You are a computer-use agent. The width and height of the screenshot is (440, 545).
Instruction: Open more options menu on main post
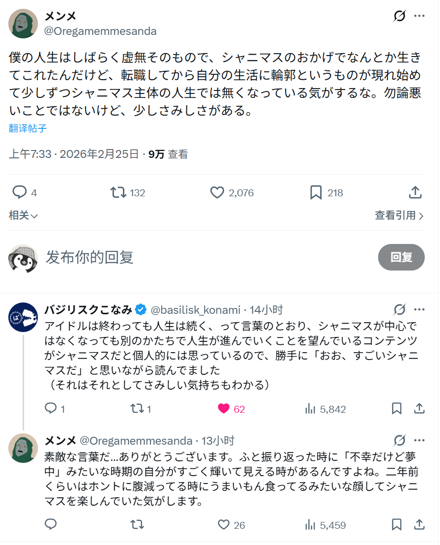click(x=419, y=16)
